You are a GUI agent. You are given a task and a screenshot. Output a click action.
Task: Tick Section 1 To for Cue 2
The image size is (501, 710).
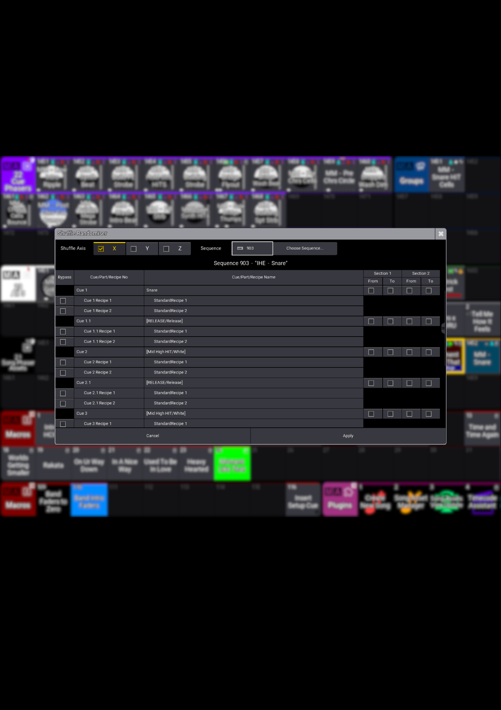[x=390, y=352]
